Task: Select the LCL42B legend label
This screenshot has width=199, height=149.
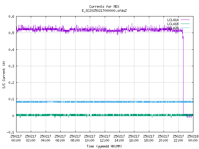Action: click(x=173, y=28)
